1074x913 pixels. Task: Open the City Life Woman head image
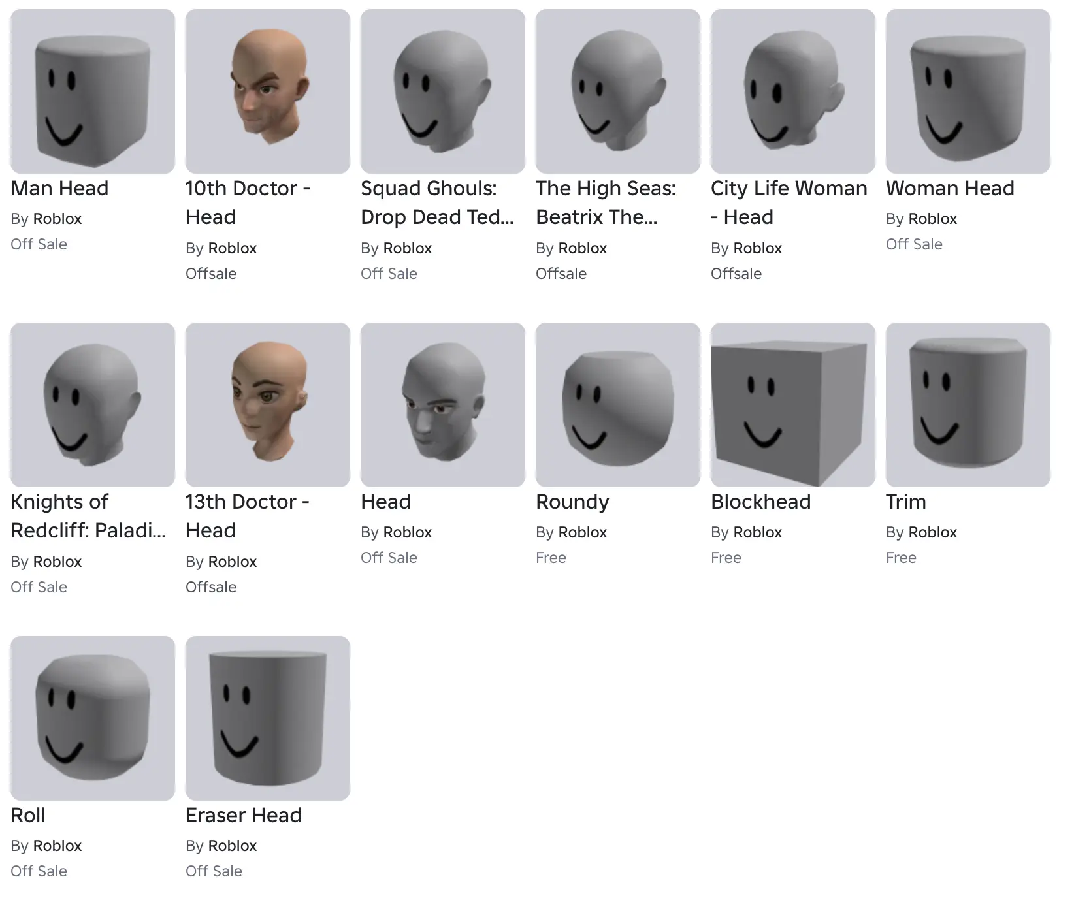coord(793,91)
